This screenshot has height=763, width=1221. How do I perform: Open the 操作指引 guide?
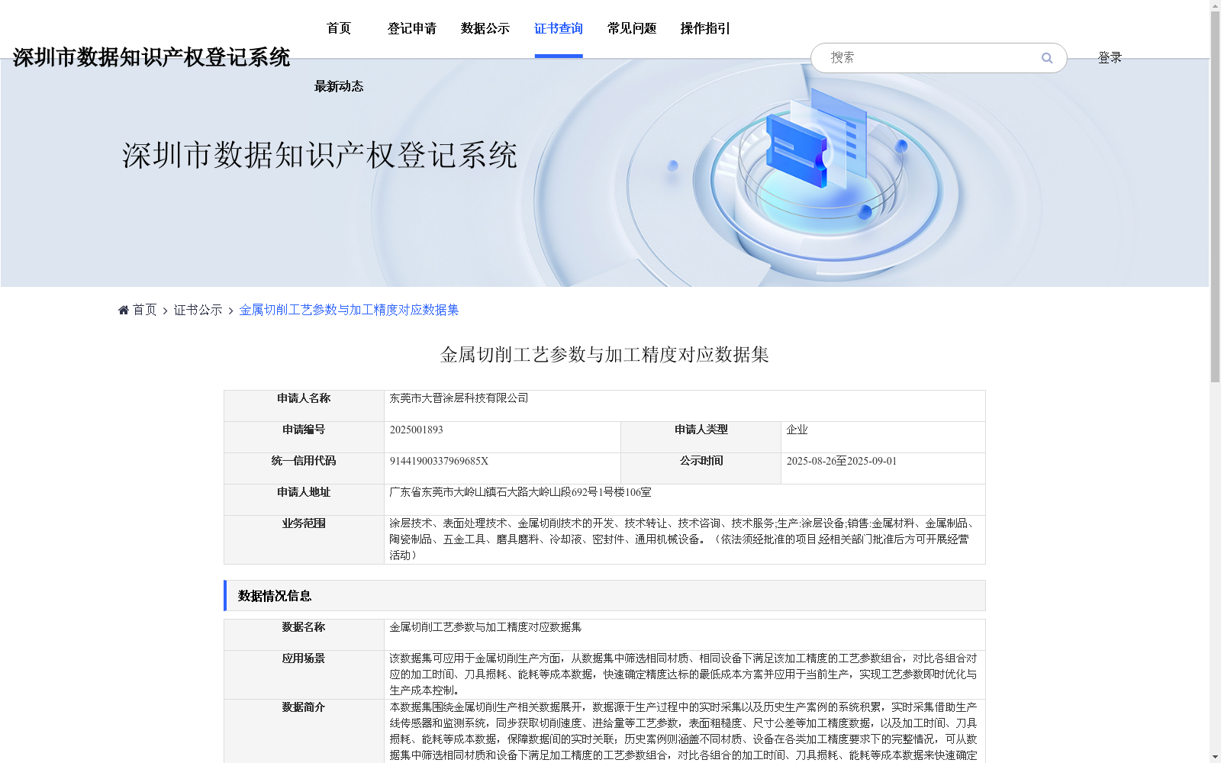(704, 28)
